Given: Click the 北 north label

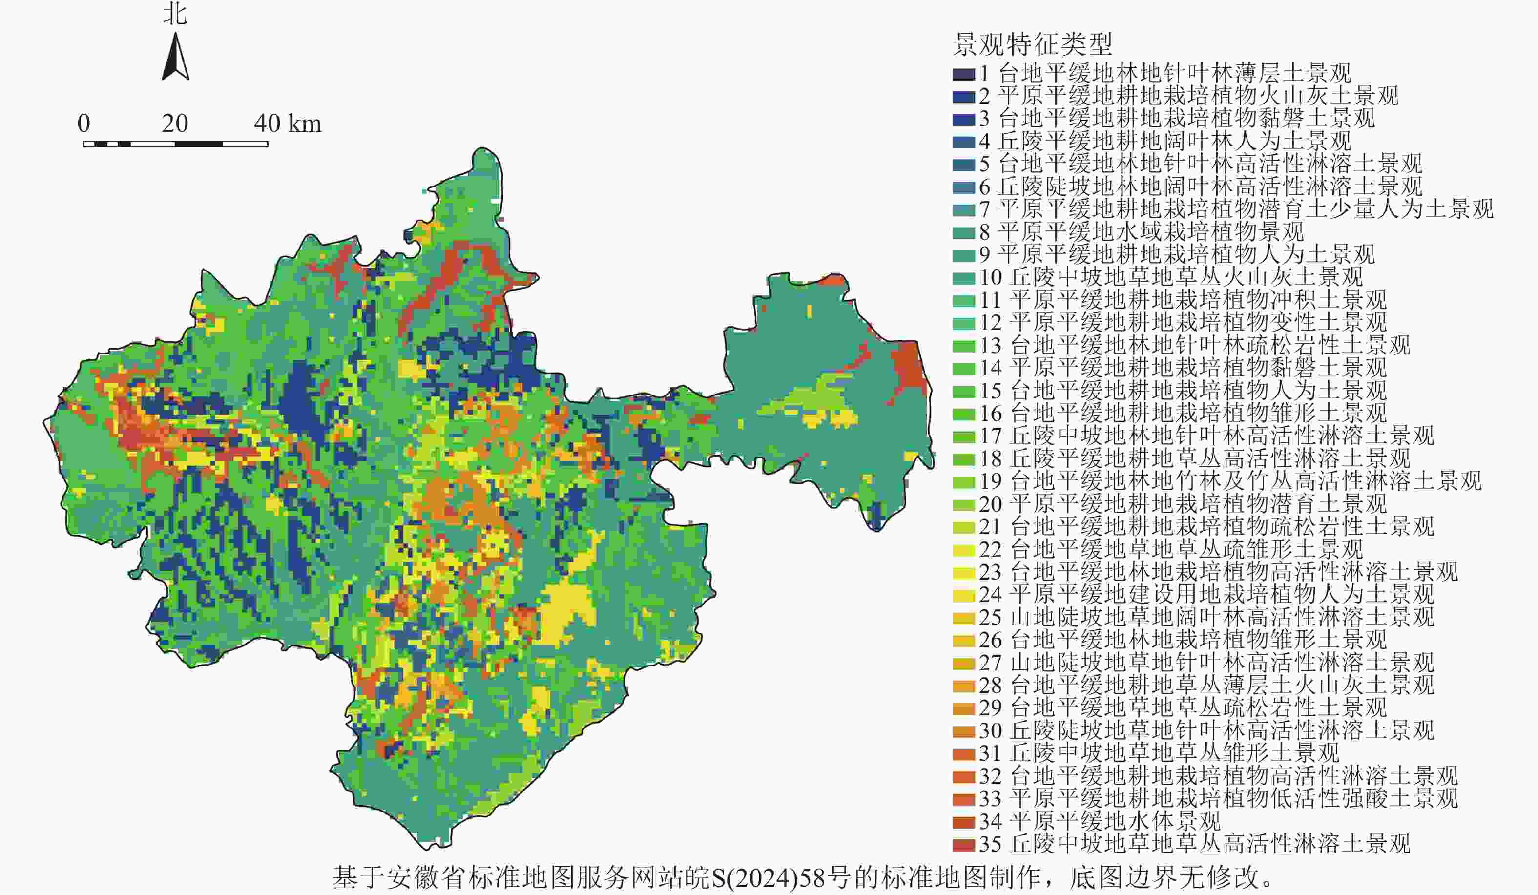Looking at the screenshot, I should point(175,14).
